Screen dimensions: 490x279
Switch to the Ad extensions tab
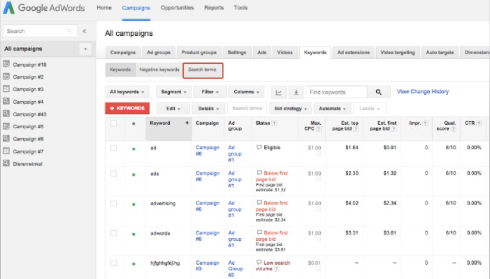(x=353, y=52)
